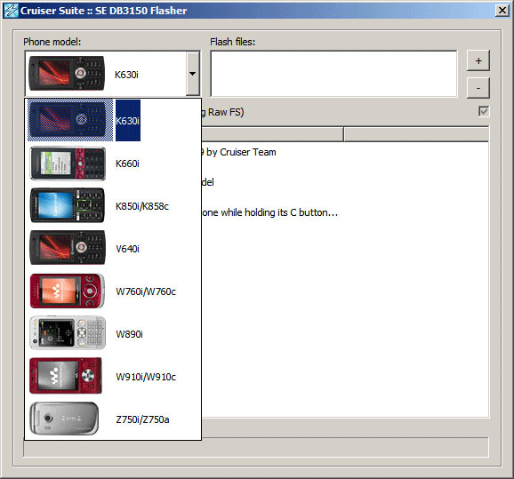
Task: Select the K660i phone image
Action: [68, 164]
